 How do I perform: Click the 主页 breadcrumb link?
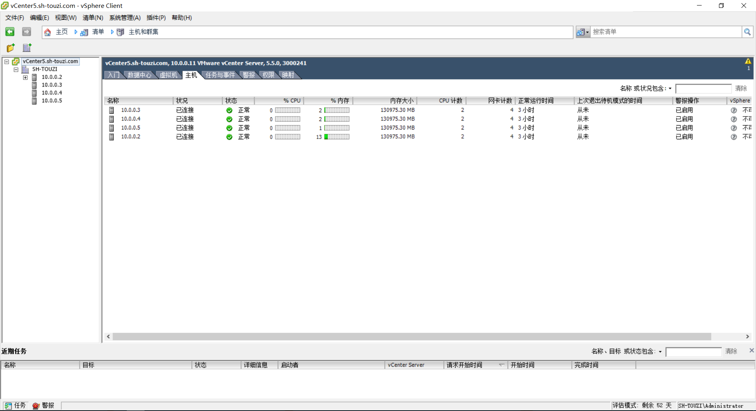click(x=62, y=32)
